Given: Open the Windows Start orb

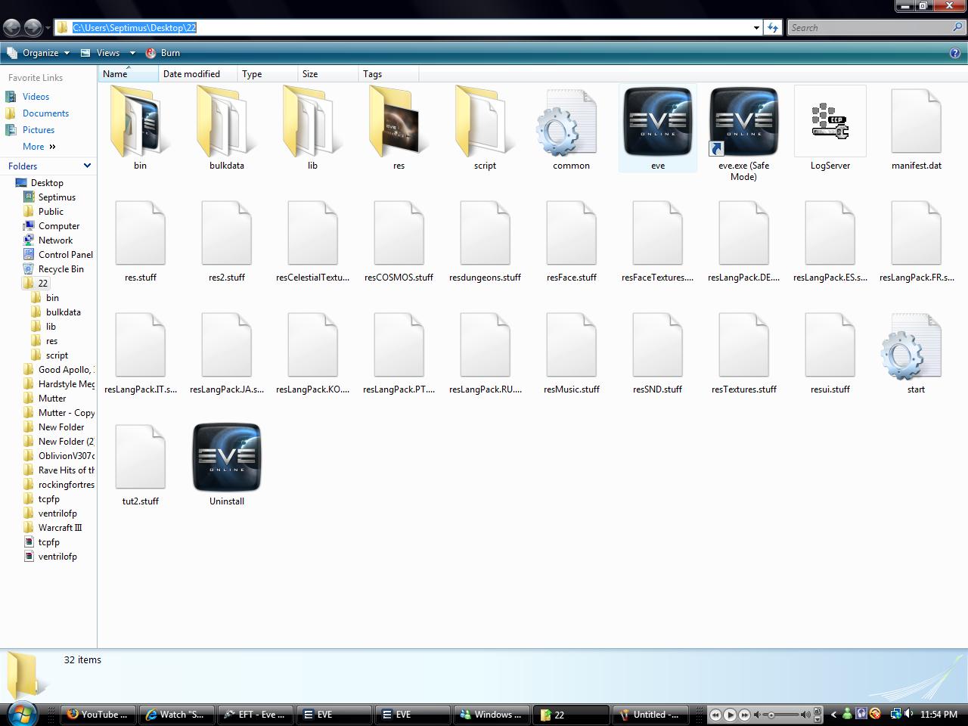Looking at the screenshot, I should (x=21, y=714).
